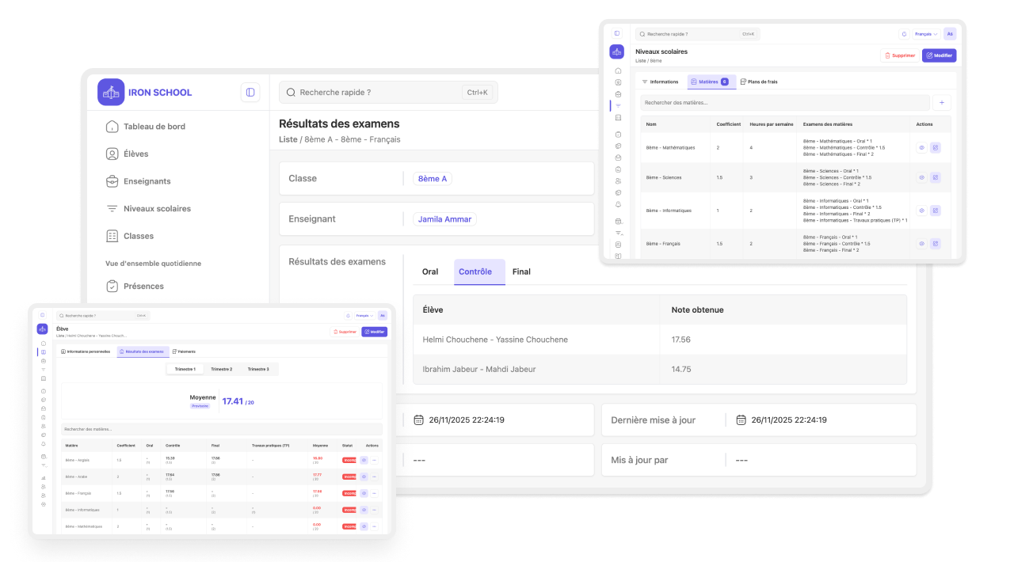The image size is (1014, 562).
Task: Open the Classes page via its building icon
Action: [x=112, y=236]
